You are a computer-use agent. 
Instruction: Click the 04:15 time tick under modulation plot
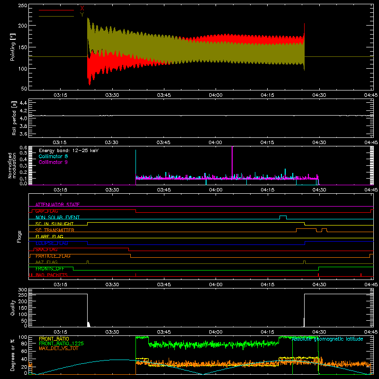267,190
